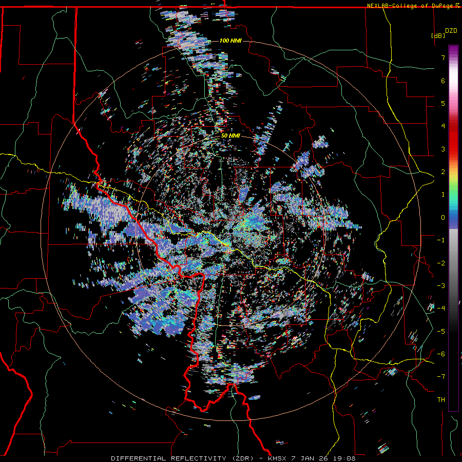This screenshot has height=462, width=462.
Task: Click the KMSX radar site identifier
Action: point(276,458)
